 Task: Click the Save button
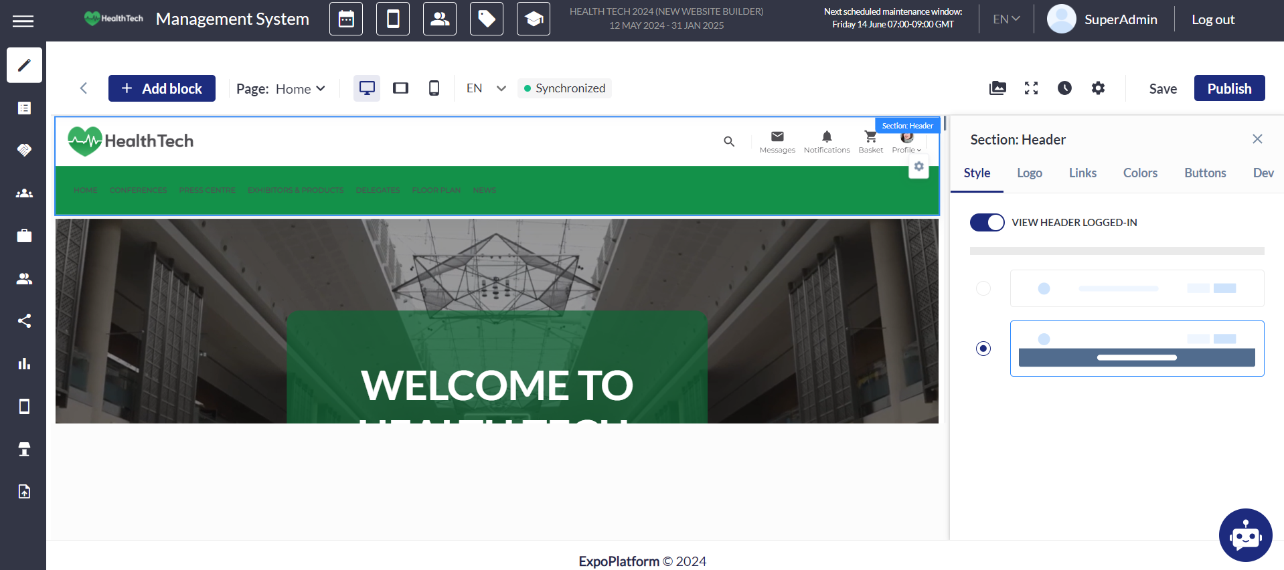[1163, 88]
